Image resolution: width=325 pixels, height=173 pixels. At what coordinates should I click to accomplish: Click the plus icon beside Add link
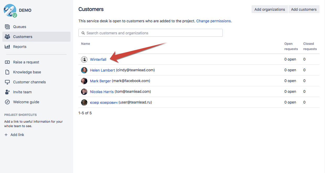coord(6,135)
